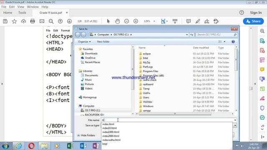Click the help question mark near Sign In
Screen dimensions: 267x150
[x=242, y=12]
